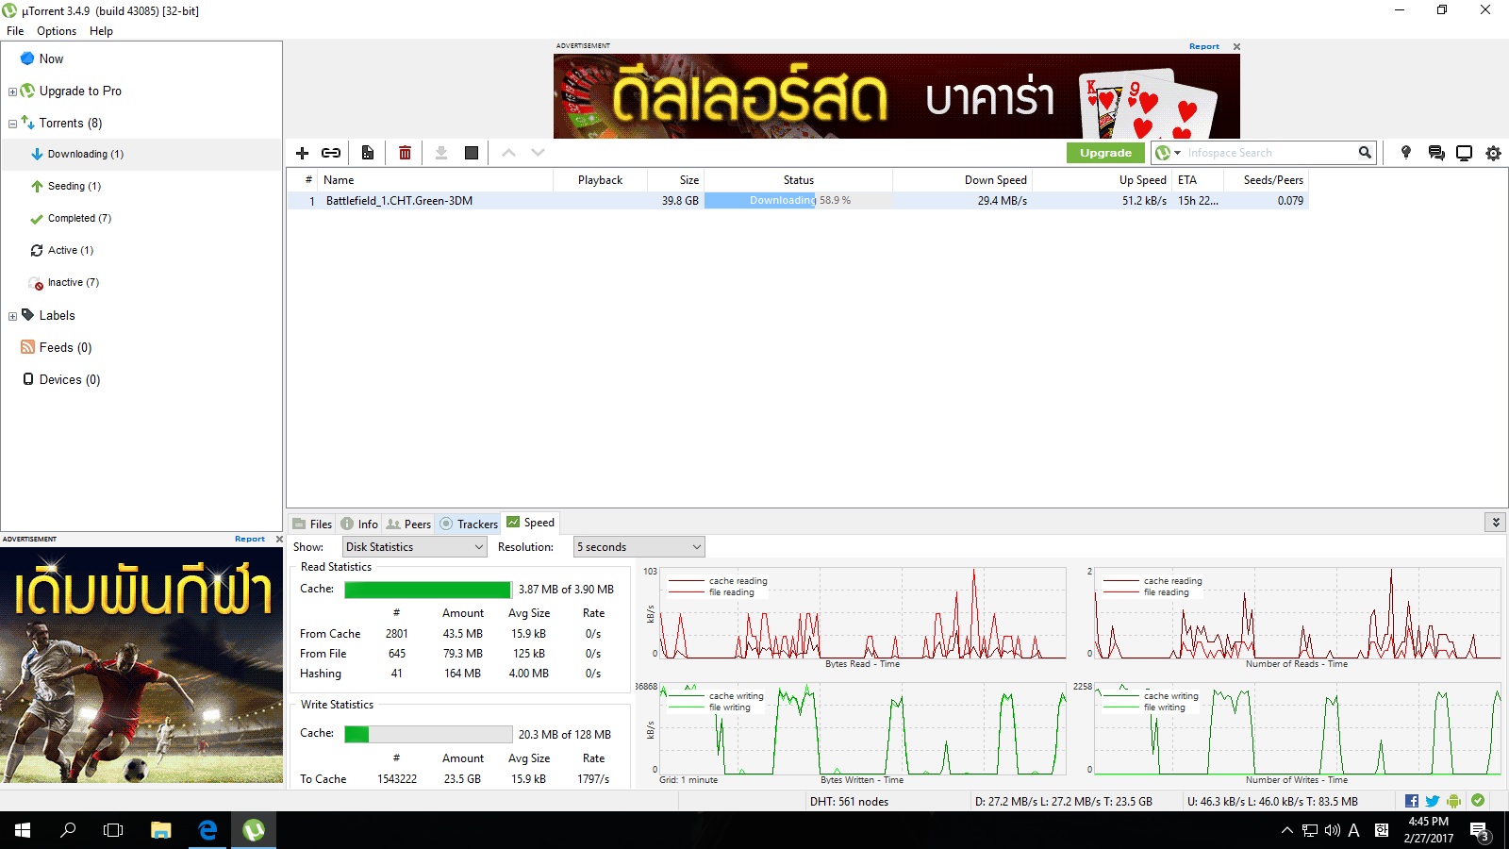
Task: Sort torrents by Name column header
Action: [x=435, y=180]
